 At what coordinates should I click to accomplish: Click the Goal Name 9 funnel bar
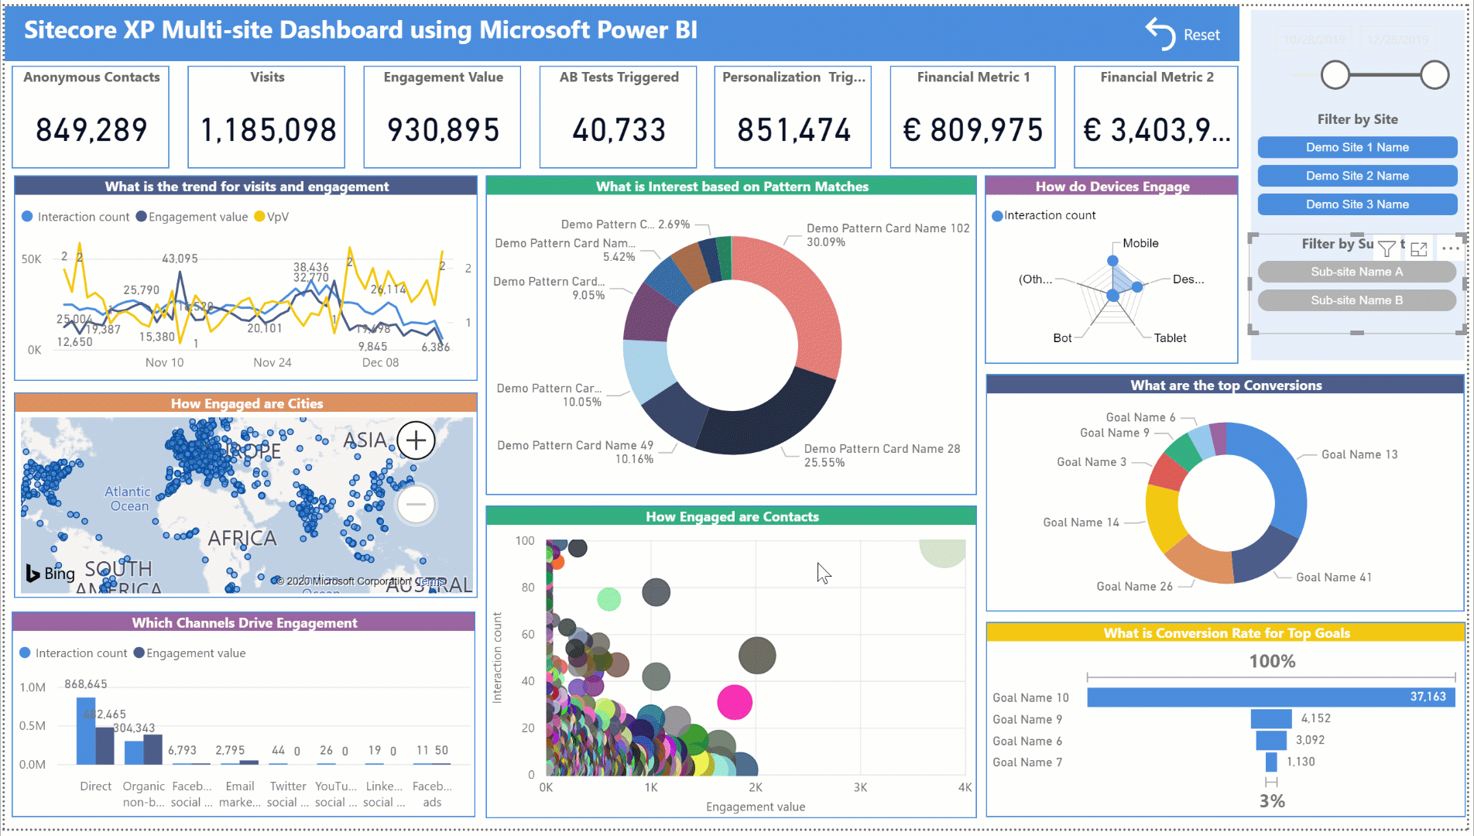tap(1271, 719)
